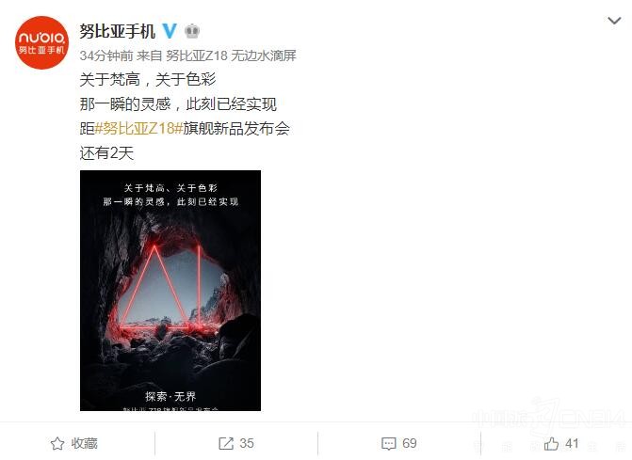This screenshot has height=460, width=632.
Task: Open the 努比亚手机 account name
Action: coord(118,31)
